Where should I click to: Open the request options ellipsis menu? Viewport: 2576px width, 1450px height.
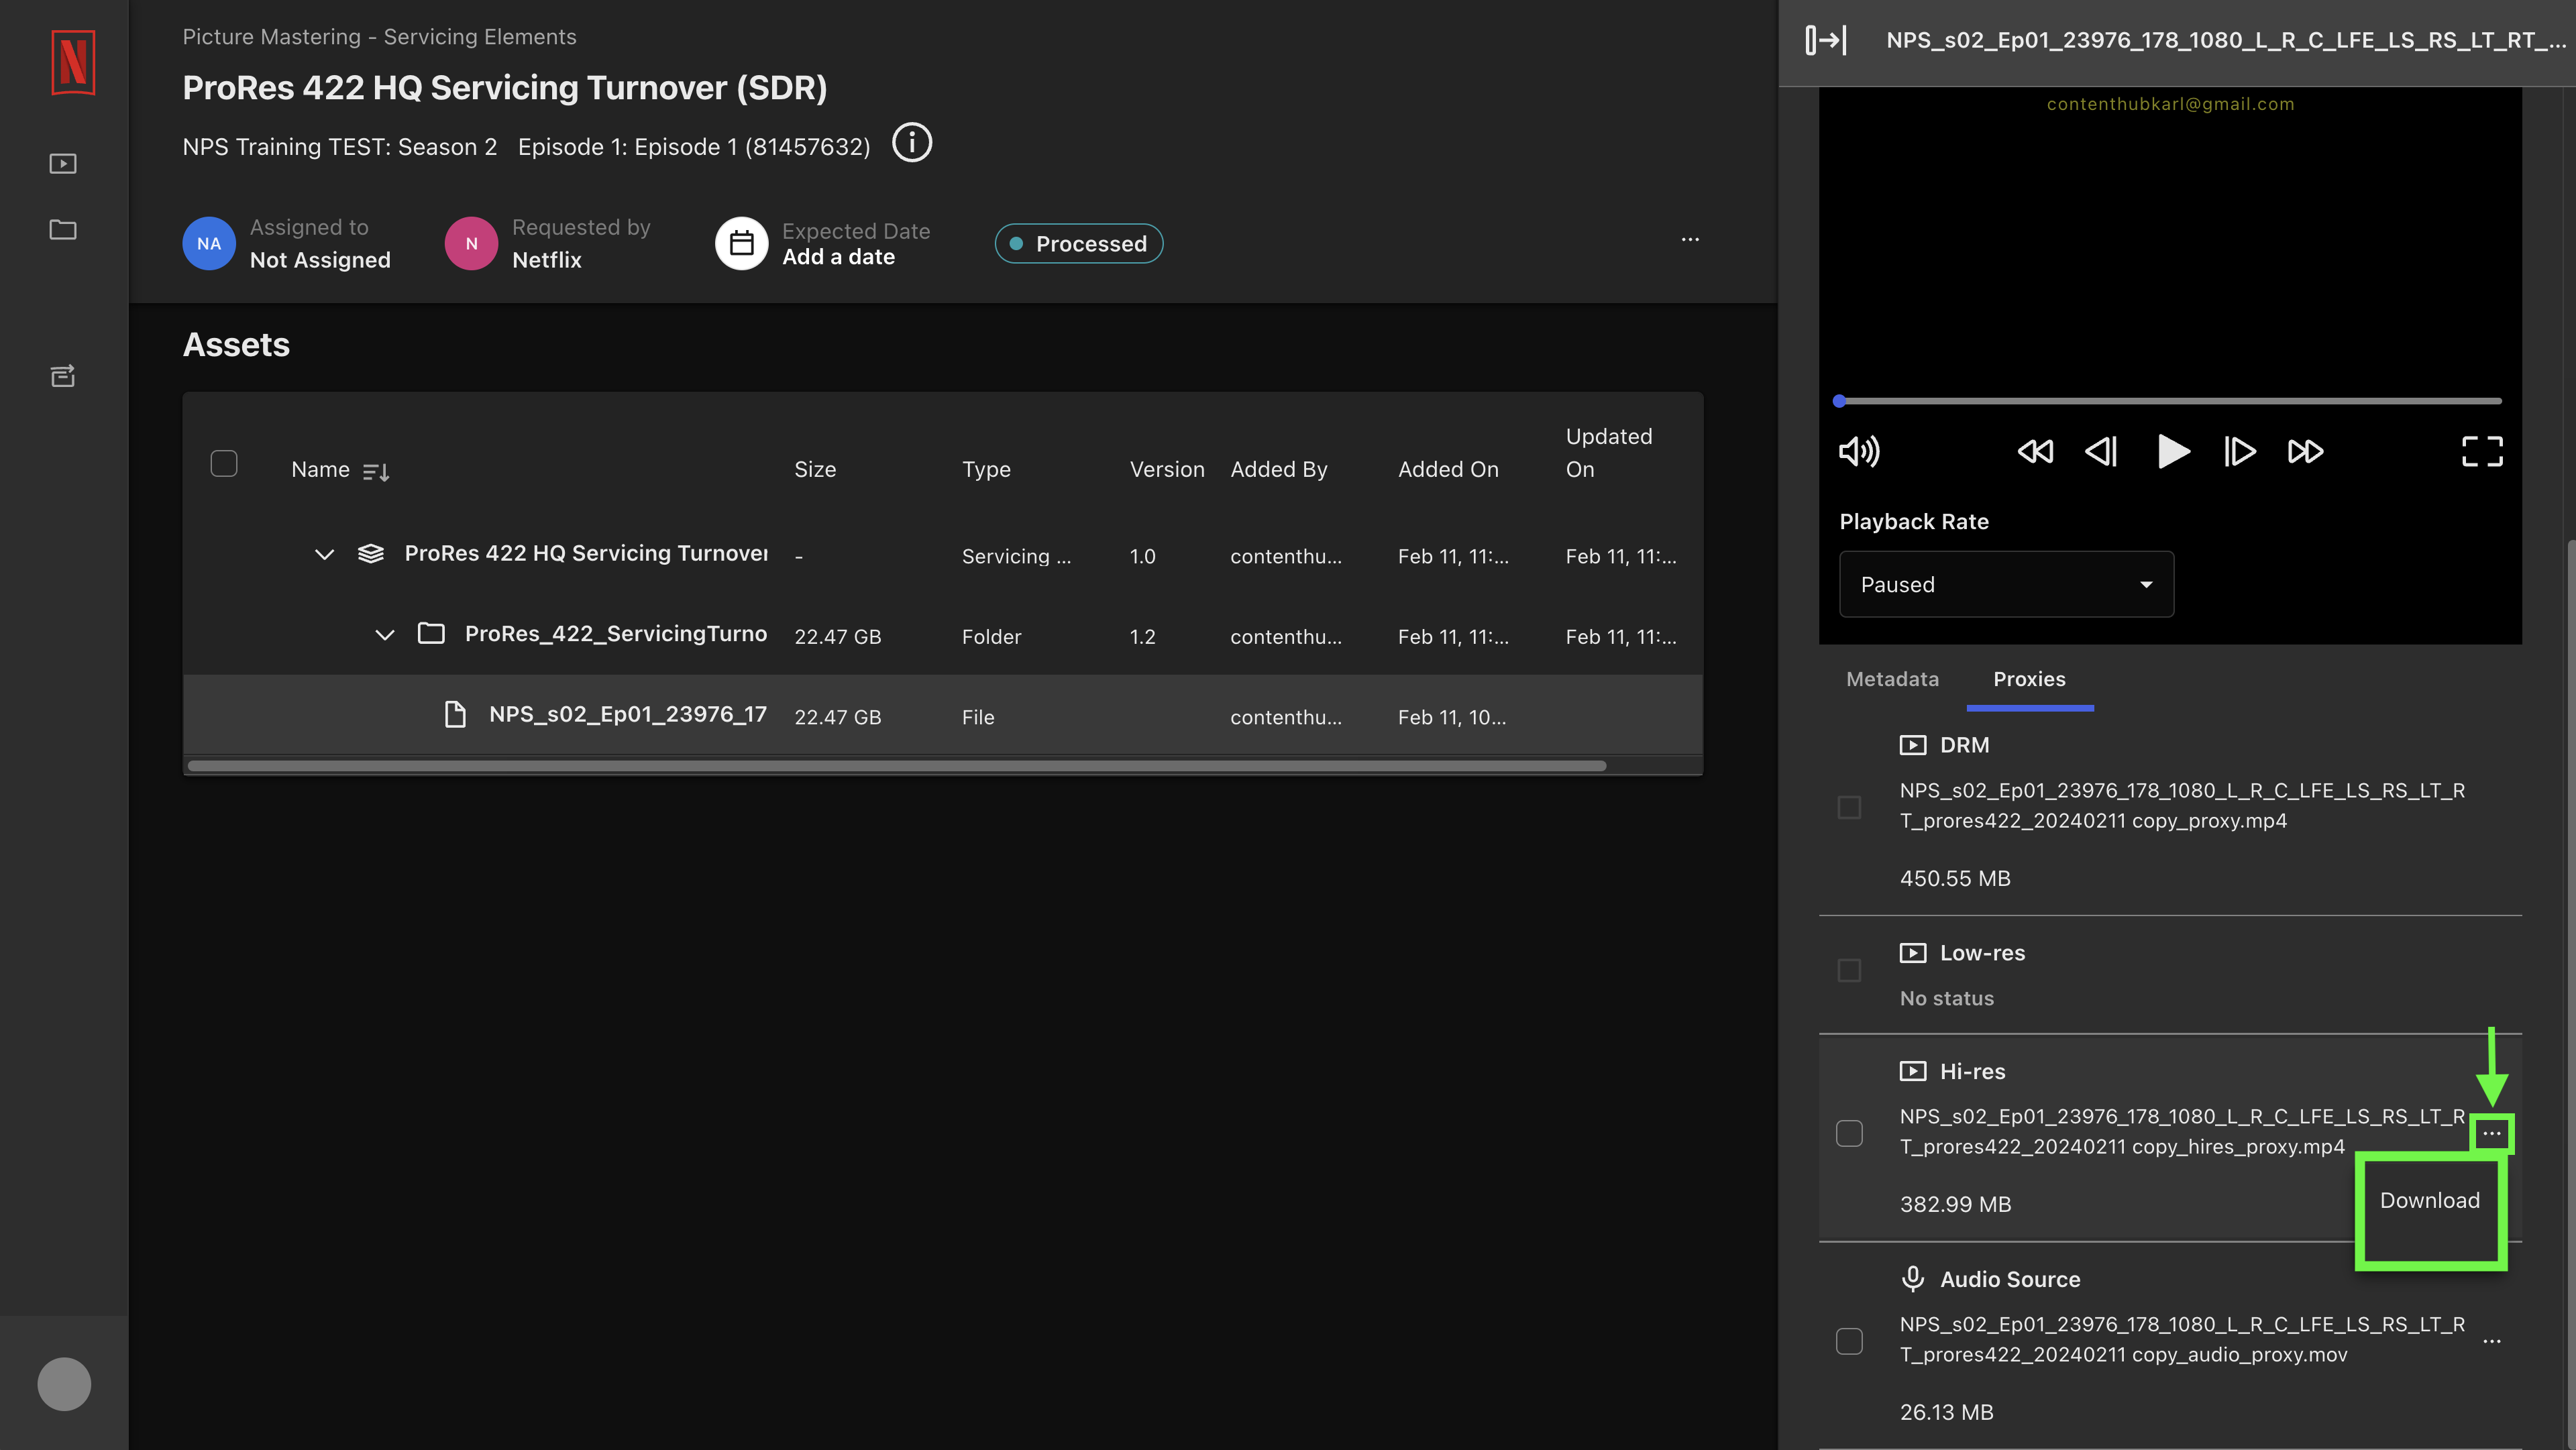[1690, 240]
